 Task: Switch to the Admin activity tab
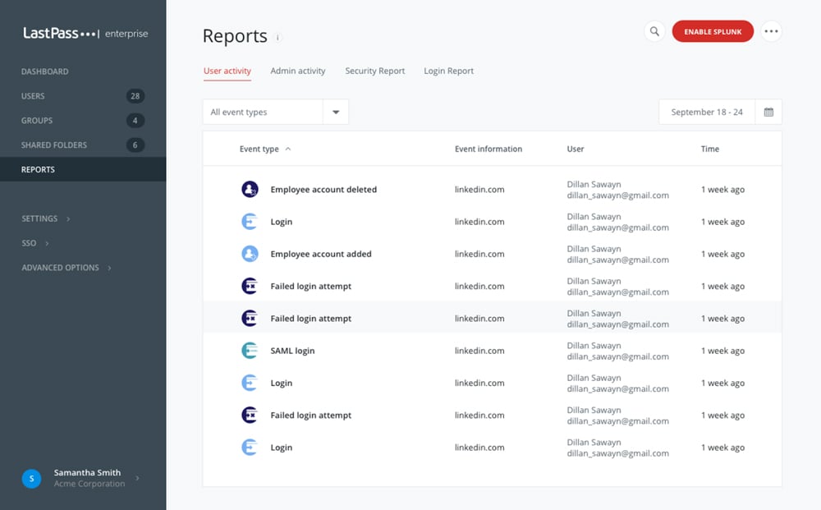pos(298,71)
